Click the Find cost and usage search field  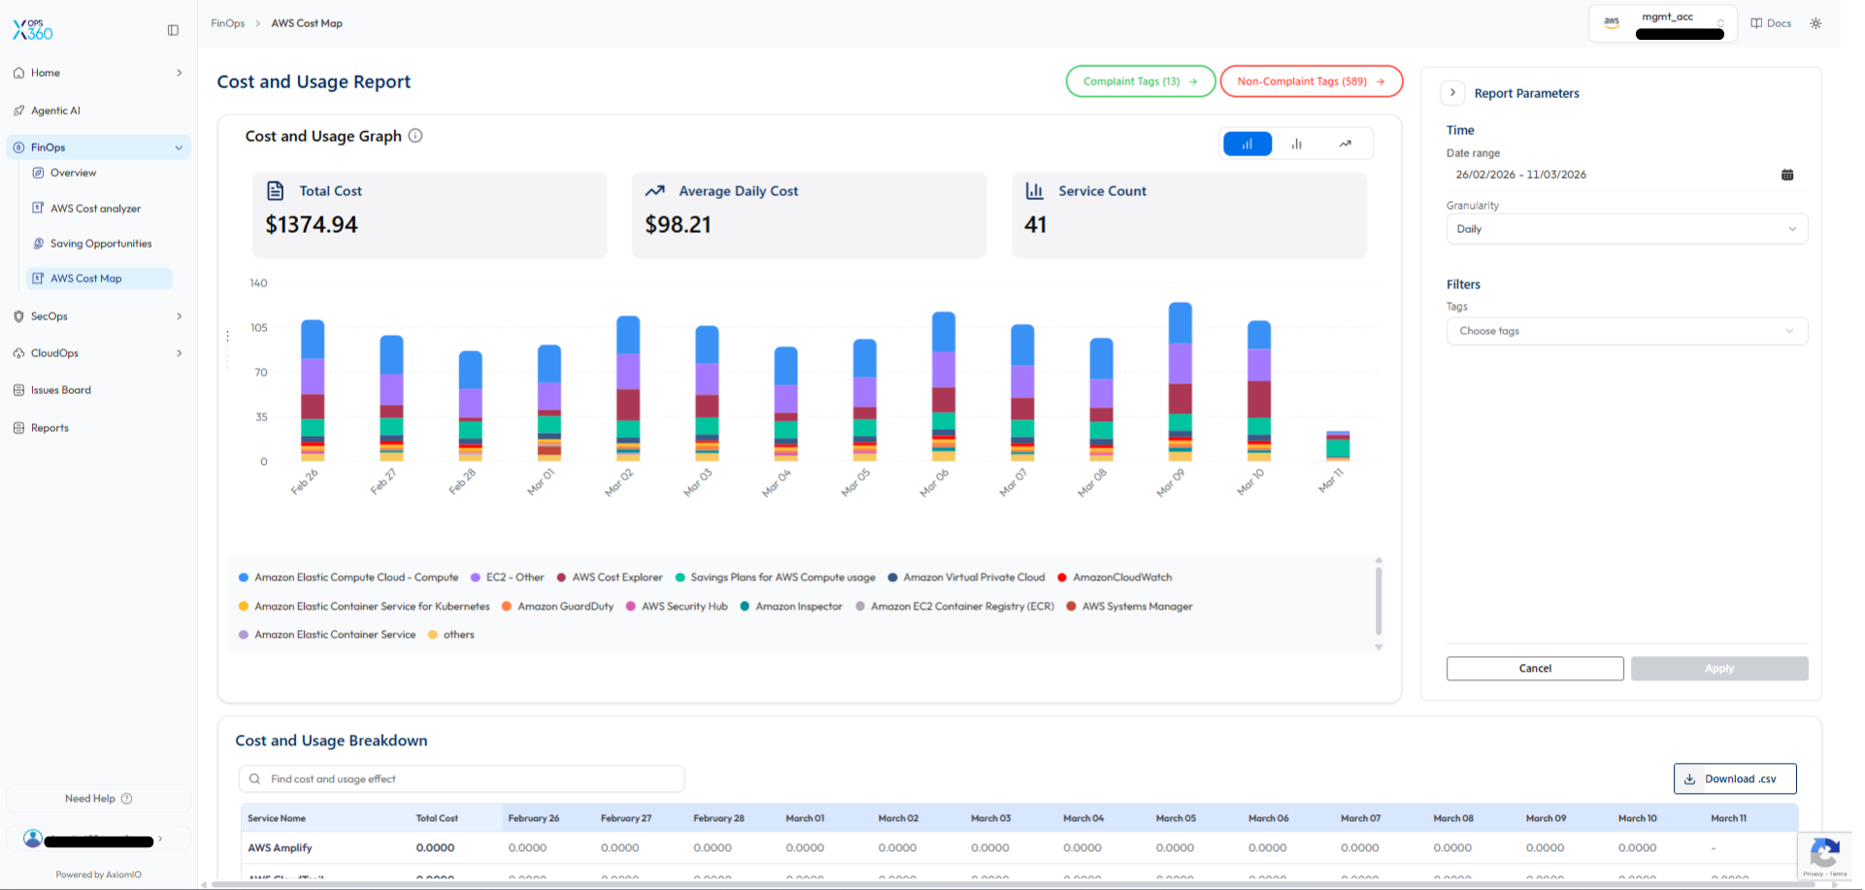(x=462, y=778)
